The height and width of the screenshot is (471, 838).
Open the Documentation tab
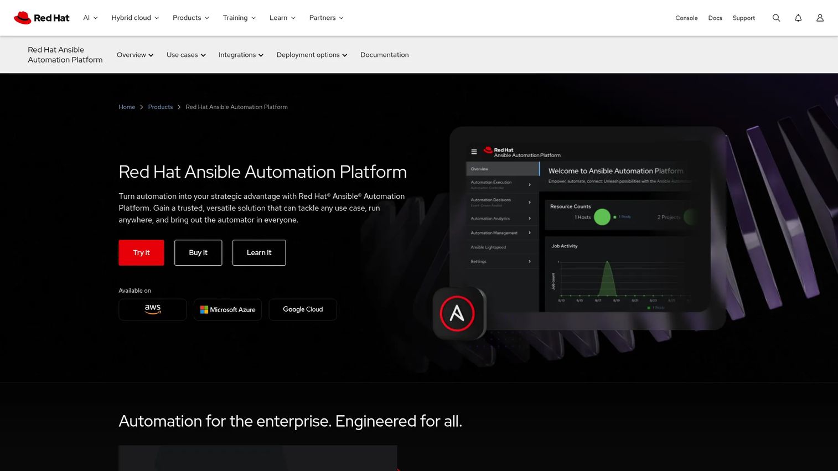[385, 55]
